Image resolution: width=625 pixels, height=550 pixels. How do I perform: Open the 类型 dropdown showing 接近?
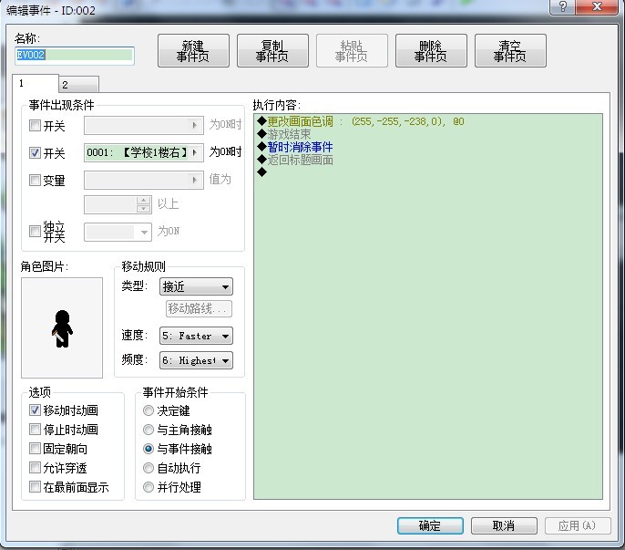click(x=196, y=286)
